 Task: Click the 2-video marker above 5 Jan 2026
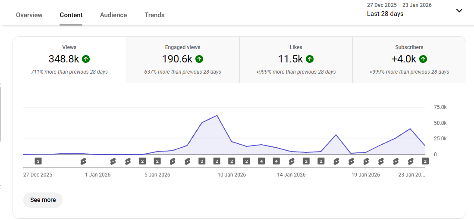(x=157, y=161)
